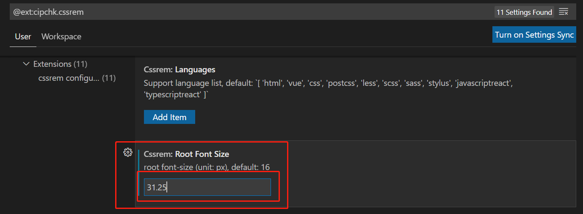
Task: Select the root font-size description text
Action: tap(207, 167)
